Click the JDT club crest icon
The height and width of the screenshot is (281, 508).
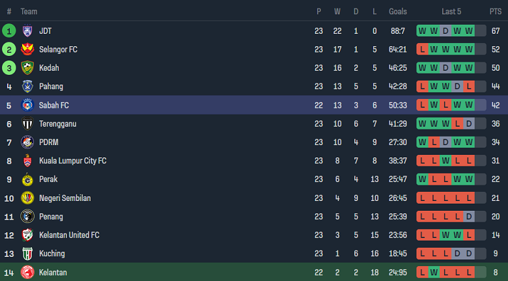tap(27, 31)
